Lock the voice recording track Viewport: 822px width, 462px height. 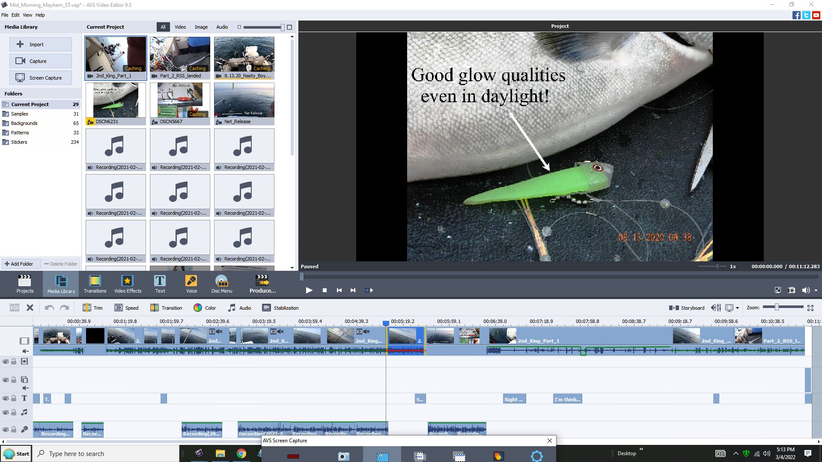14,429
